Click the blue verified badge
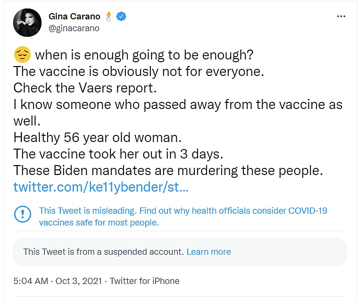This screenshot has width=358, height=300. point(122,17)
